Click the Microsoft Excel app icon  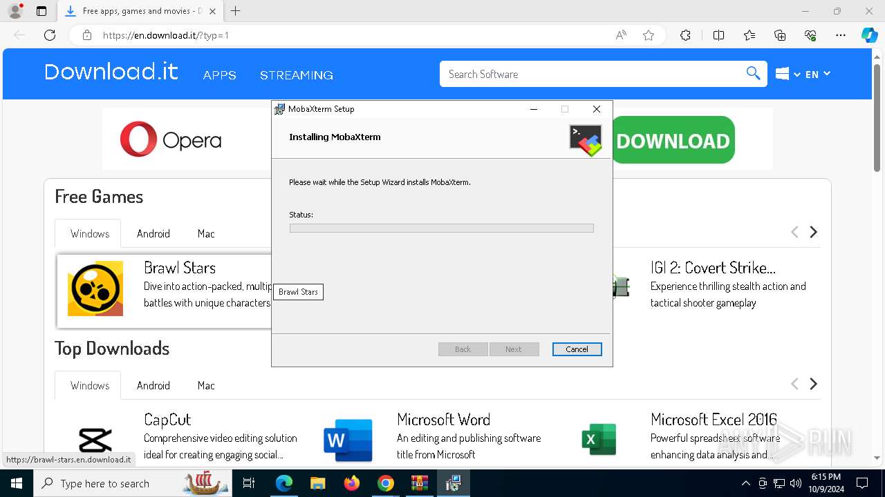coord(599,440)
